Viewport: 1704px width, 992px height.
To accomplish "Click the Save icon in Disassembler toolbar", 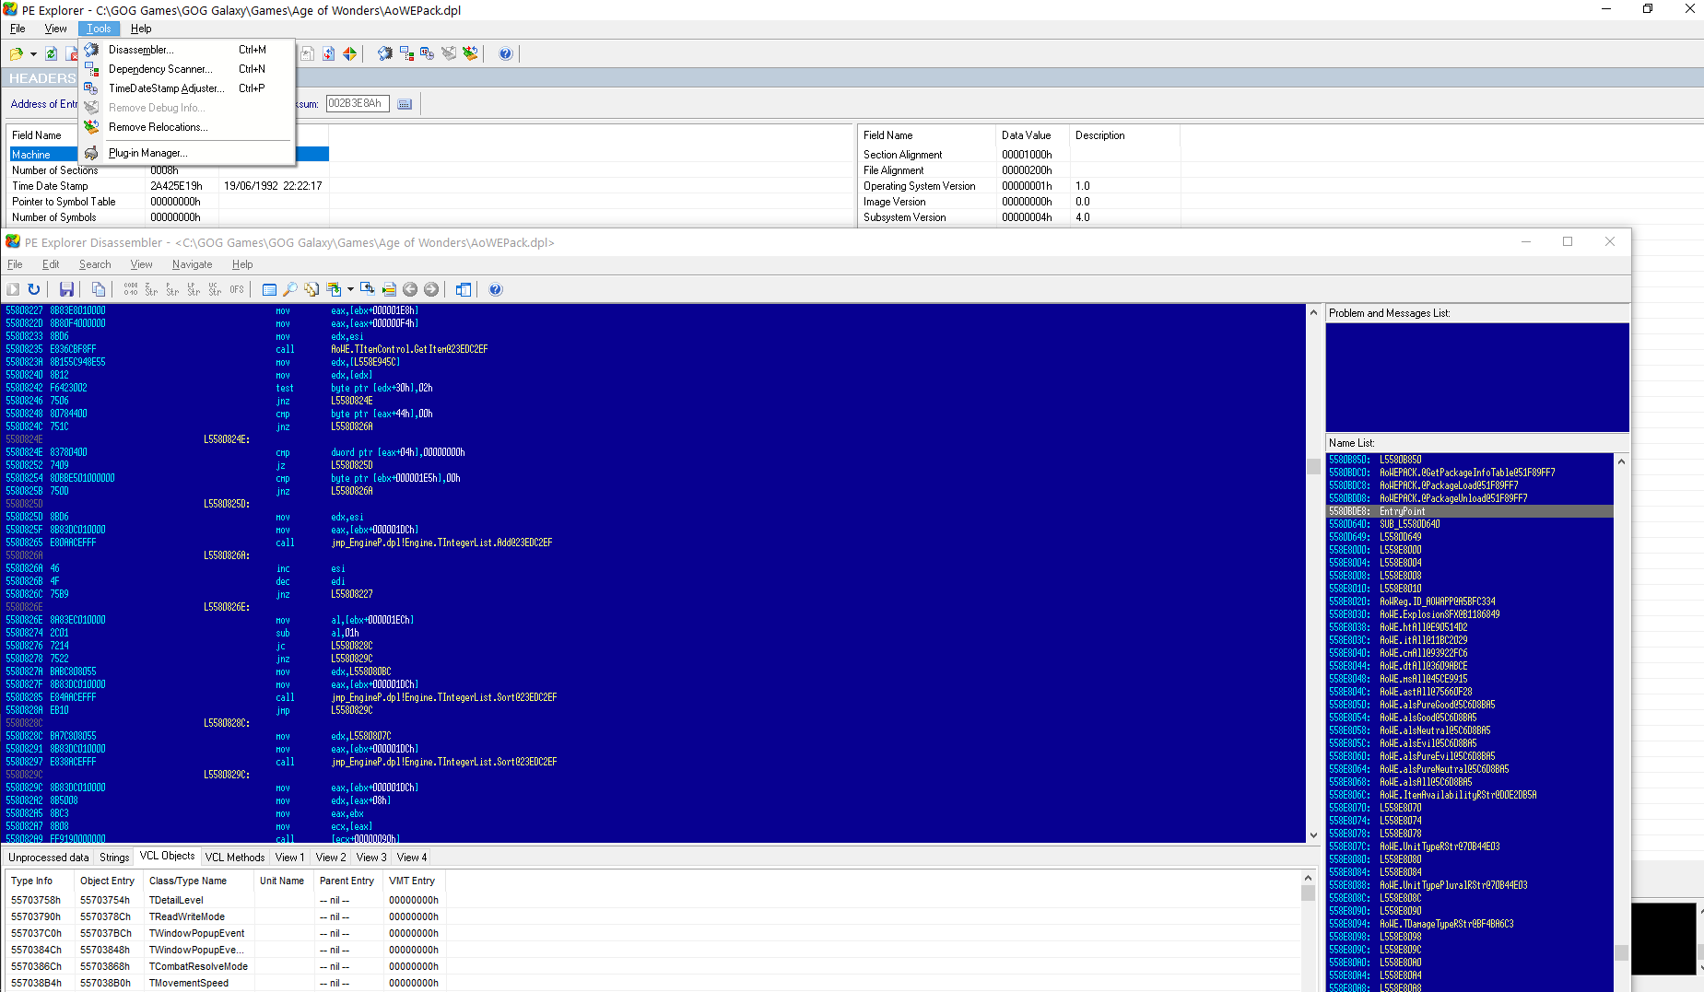I will (x=66, y=289).
